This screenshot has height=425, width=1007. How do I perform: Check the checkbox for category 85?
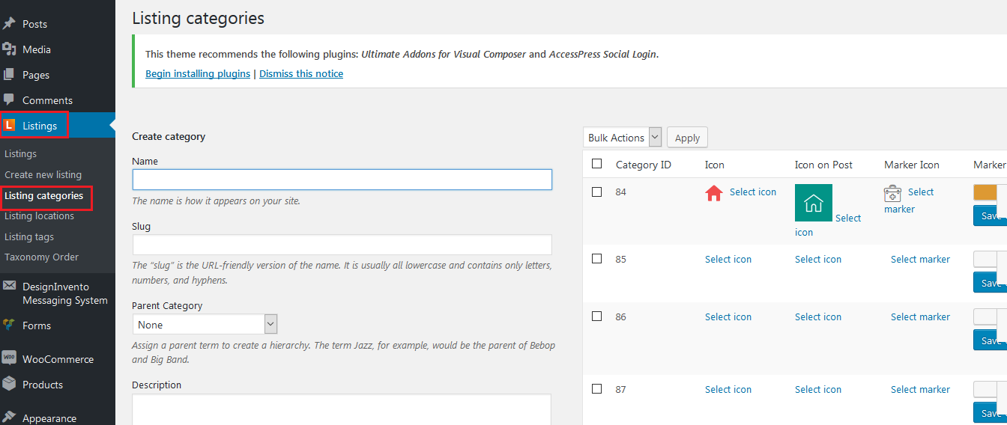coord(597,259)
